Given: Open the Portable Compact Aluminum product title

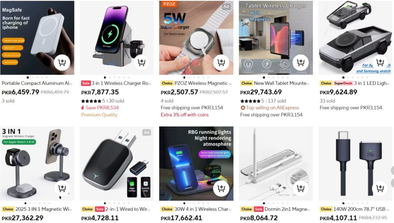Looking at the screenshot, I should (37, 83).
